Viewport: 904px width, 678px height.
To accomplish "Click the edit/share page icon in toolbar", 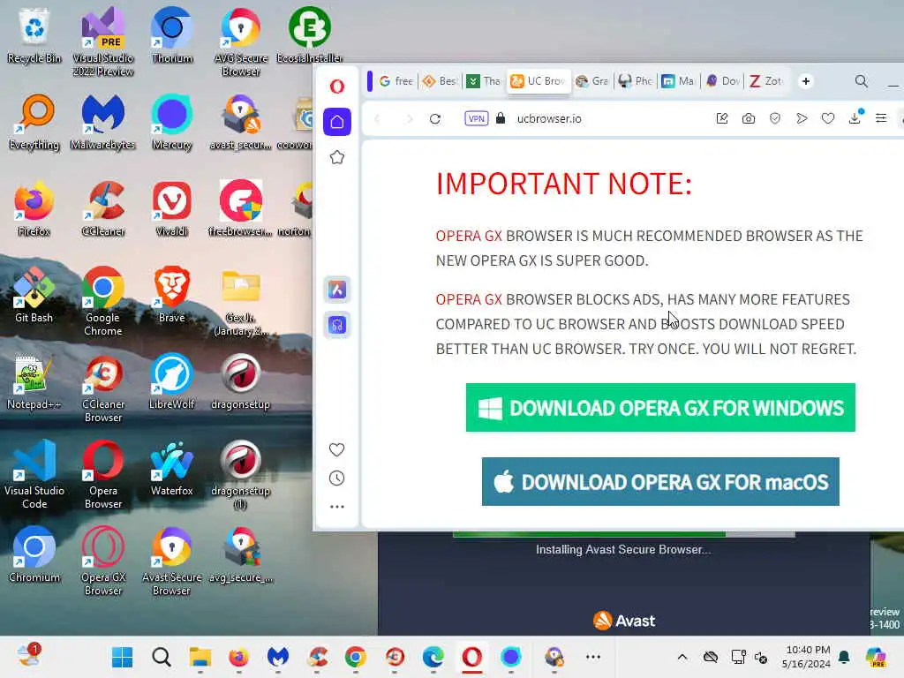I will tap(722, 119).
